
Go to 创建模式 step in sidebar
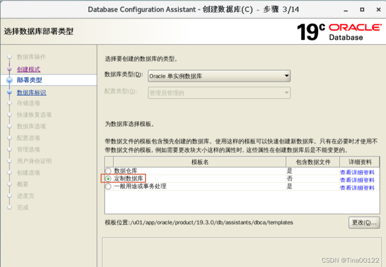(x=29, y=70)
